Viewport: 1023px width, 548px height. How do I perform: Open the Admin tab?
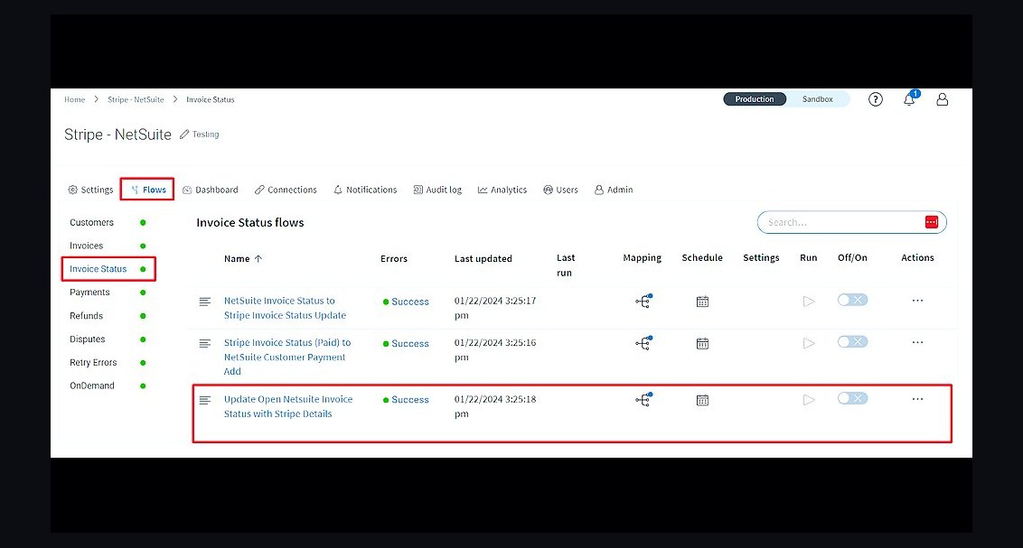click(x=614, y=190)
